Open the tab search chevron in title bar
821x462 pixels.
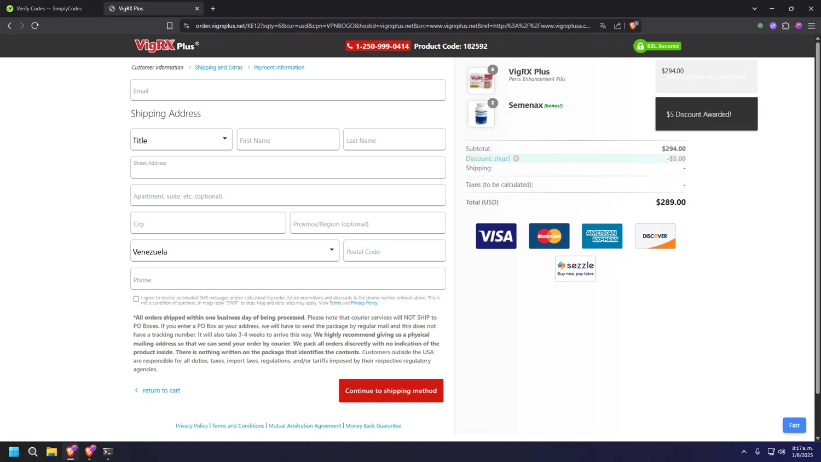(754, 8)
